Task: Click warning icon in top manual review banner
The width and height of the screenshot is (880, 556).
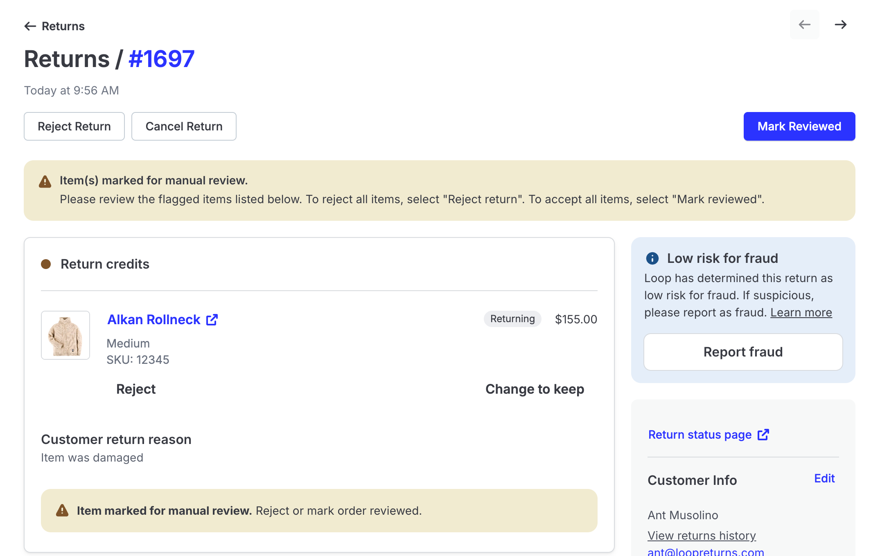Action: click(x=45, y=182)
